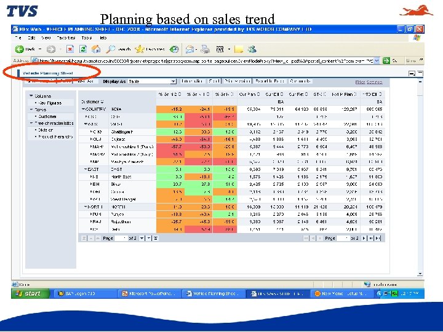Click the right pager Page number field
The width and height of the screenshot is (443, 332).
[343, 239]
